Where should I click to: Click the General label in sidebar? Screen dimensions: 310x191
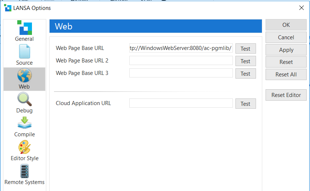24,39
